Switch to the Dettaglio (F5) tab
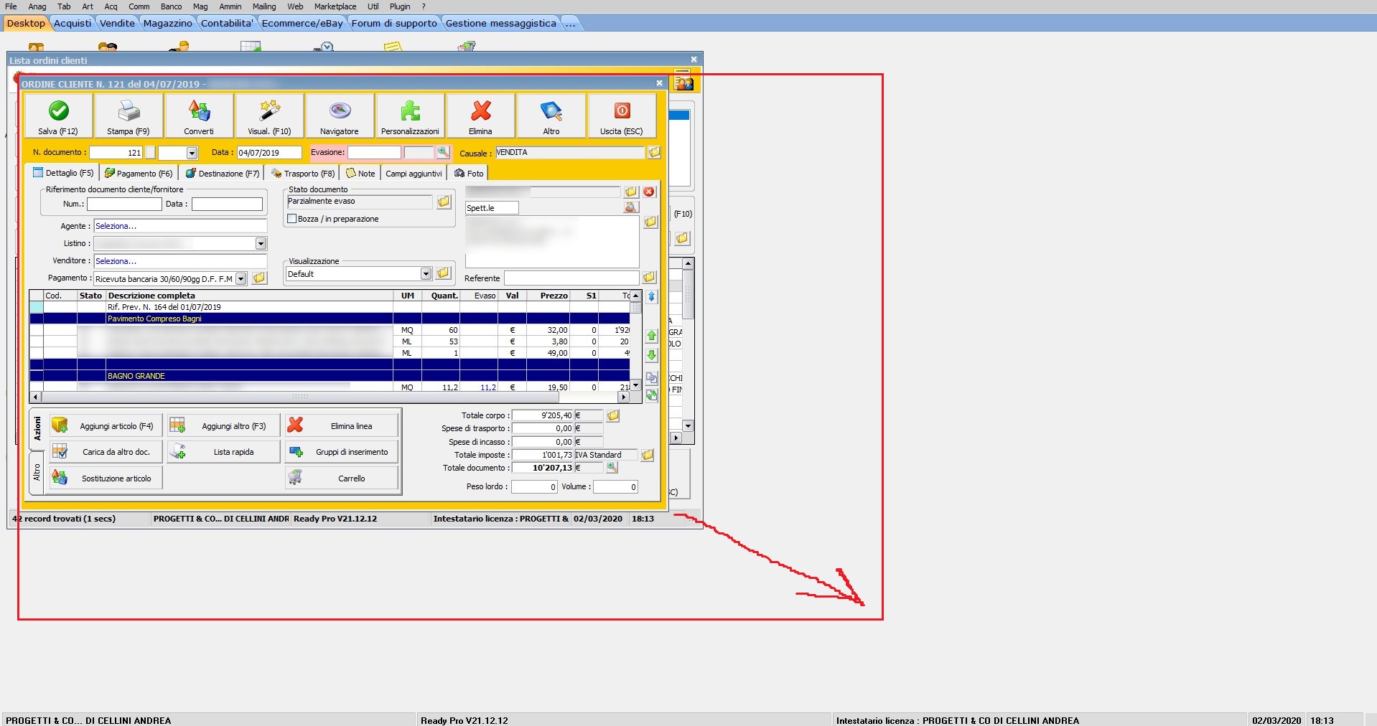 (x=63, y=173)
